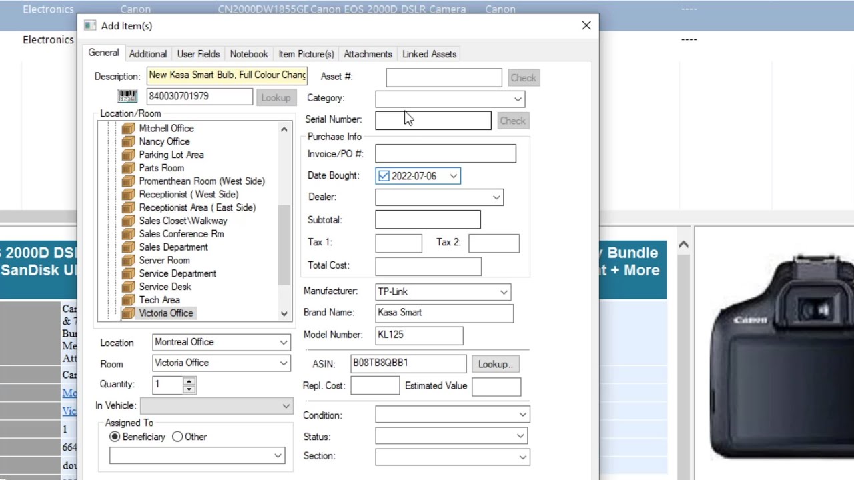Open the Category dropdown
The width and height of the screenshot is (854, 480).
pyautogui.click(x=450, y=99)
